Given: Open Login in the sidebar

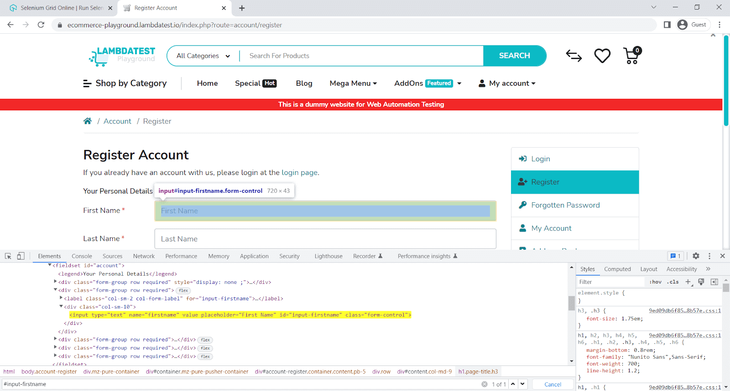Looking at the screenshot, I should pos(575,159).
